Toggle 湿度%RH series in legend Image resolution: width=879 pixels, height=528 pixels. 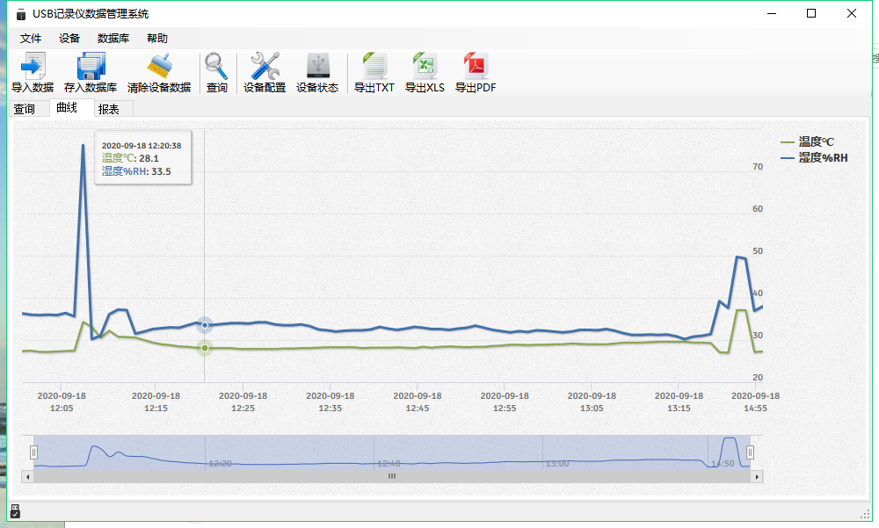(x=815, y=158)
